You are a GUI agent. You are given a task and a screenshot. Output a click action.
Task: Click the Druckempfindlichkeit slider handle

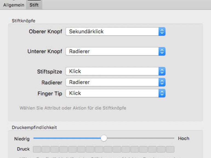coord(104,138)
